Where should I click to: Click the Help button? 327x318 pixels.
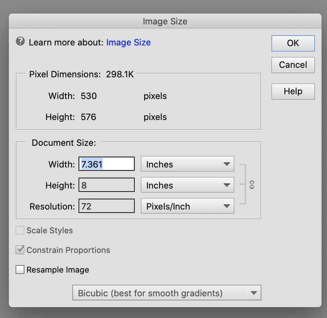click(x=293, y=91)
